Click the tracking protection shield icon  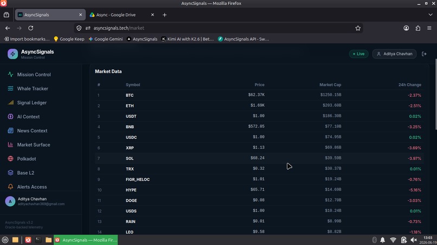tap(79, 28)
